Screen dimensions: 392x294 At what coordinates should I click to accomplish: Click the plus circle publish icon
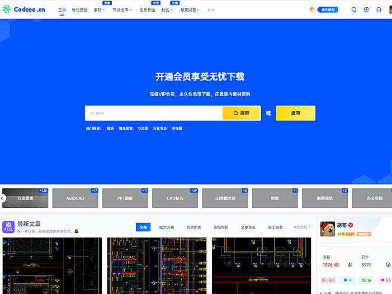366,10
